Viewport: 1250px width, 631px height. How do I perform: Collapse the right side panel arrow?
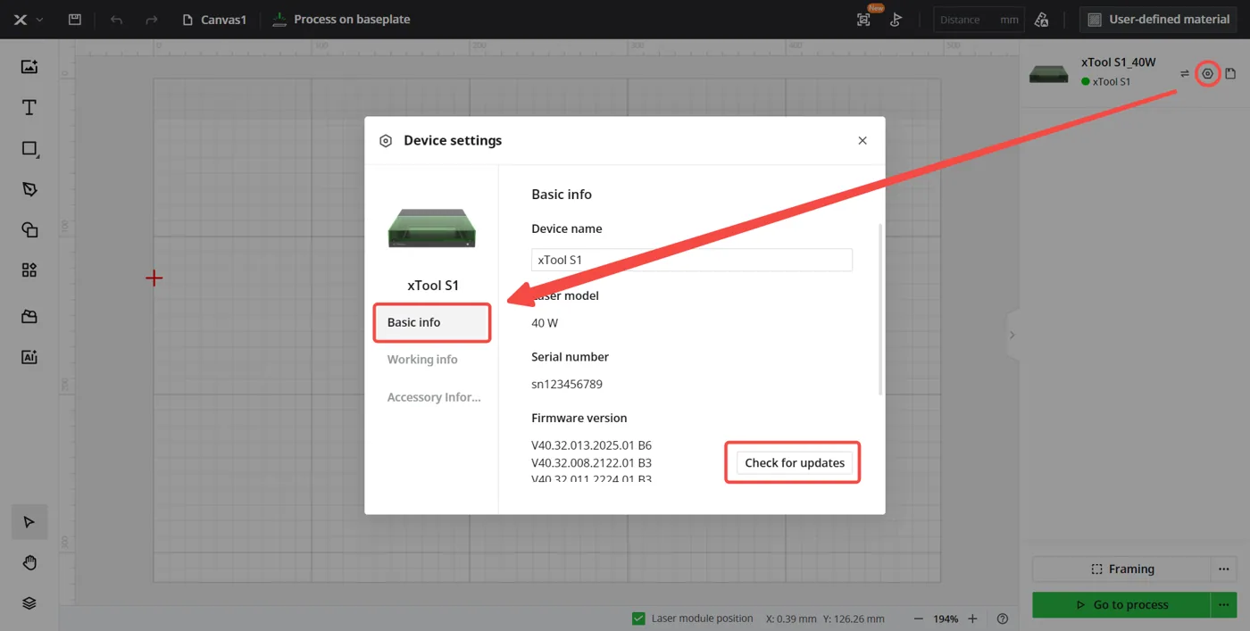point(1012,335)
